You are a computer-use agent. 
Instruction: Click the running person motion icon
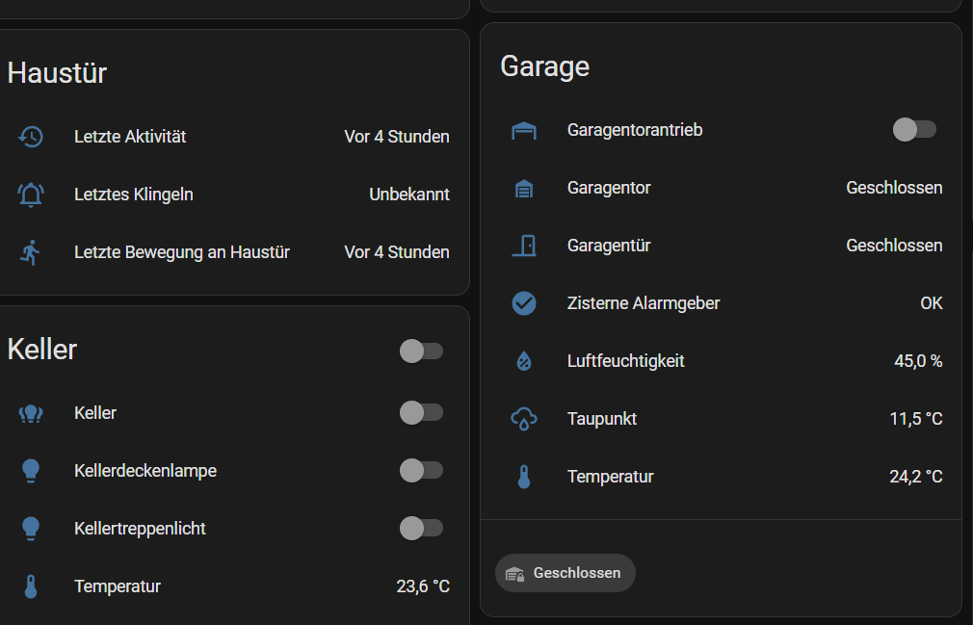(31, 252)
